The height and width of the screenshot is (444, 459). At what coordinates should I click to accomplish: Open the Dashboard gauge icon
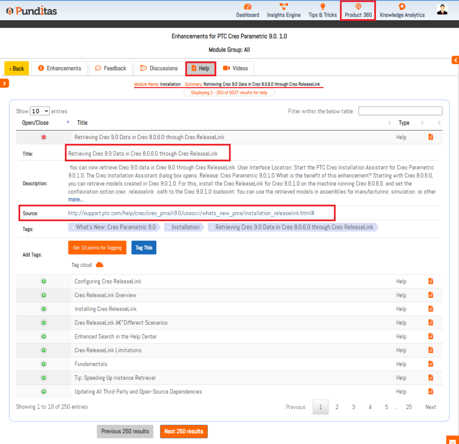pyautogui.click(x=248, y=7)
